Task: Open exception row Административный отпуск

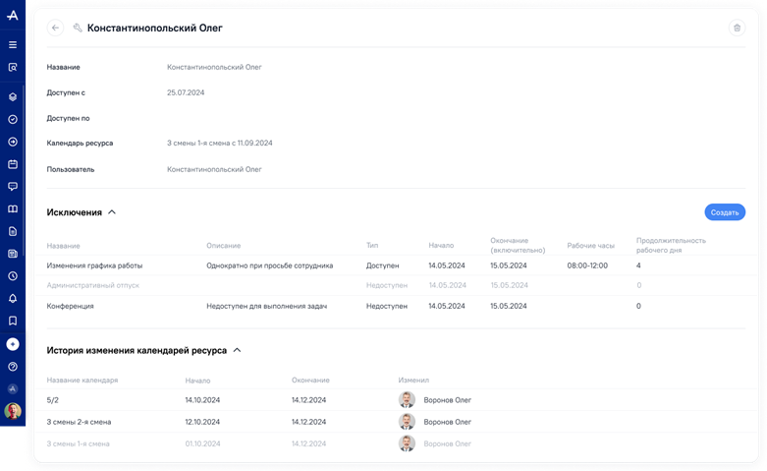Action: click(x=396, y=285)
